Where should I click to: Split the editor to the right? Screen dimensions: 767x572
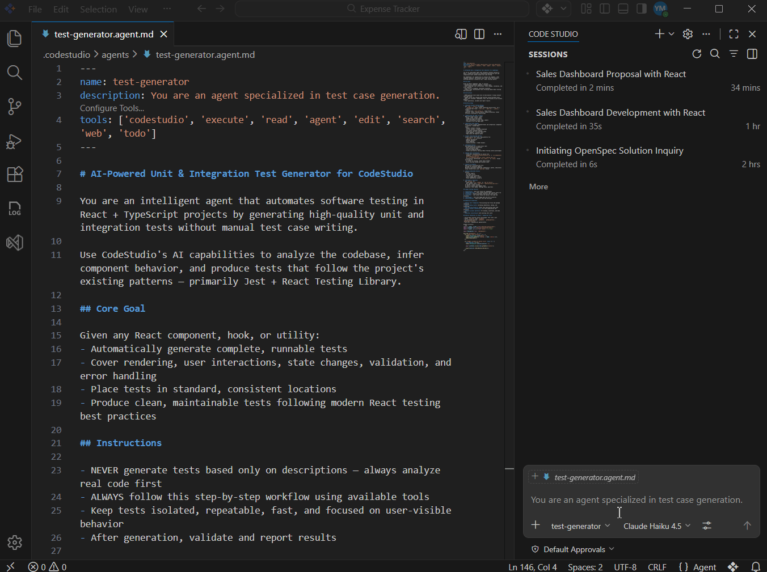pyautogui.click(x=479, y=34)
